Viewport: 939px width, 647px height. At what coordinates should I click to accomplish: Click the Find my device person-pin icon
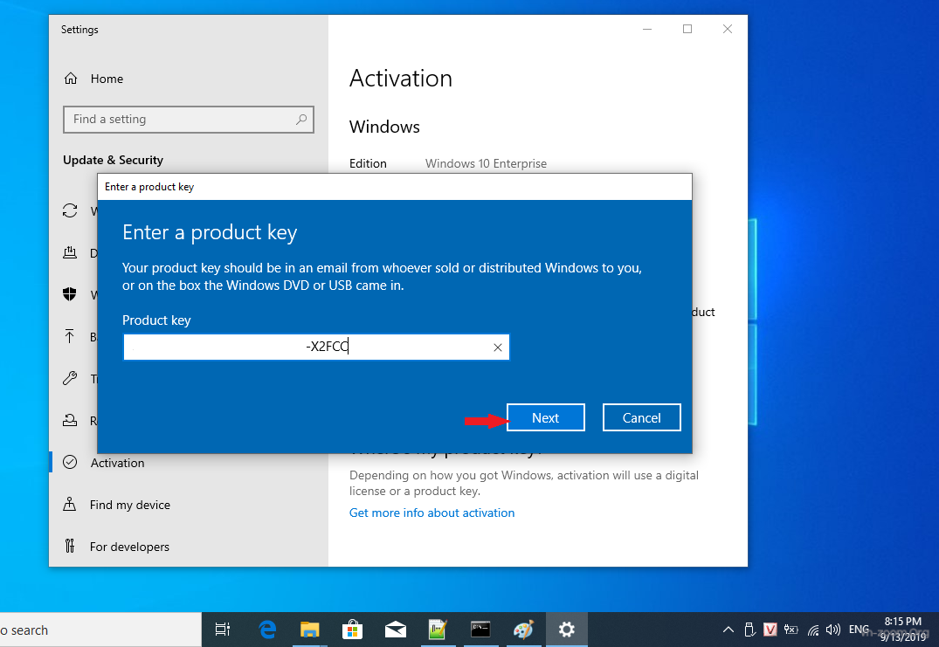[70, 504]
